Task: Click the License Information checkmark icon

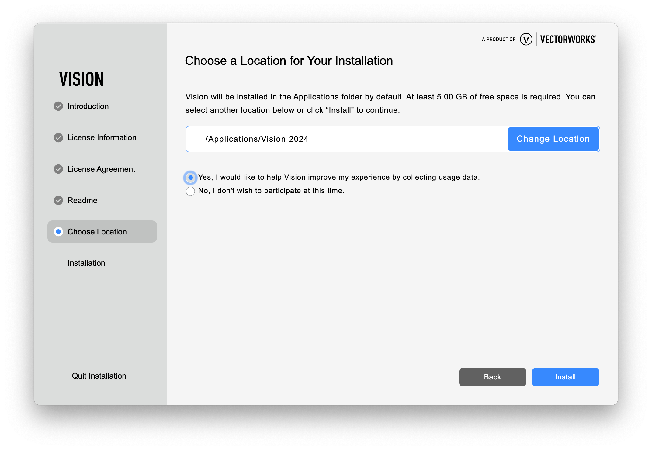Action: tap(58, 138)
